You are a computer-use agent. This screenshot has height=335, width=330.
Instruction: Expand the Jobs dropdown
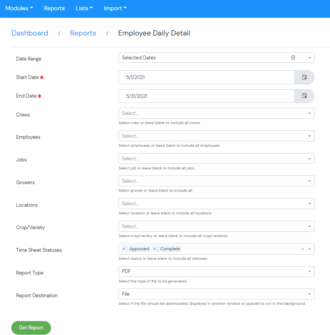216,158
